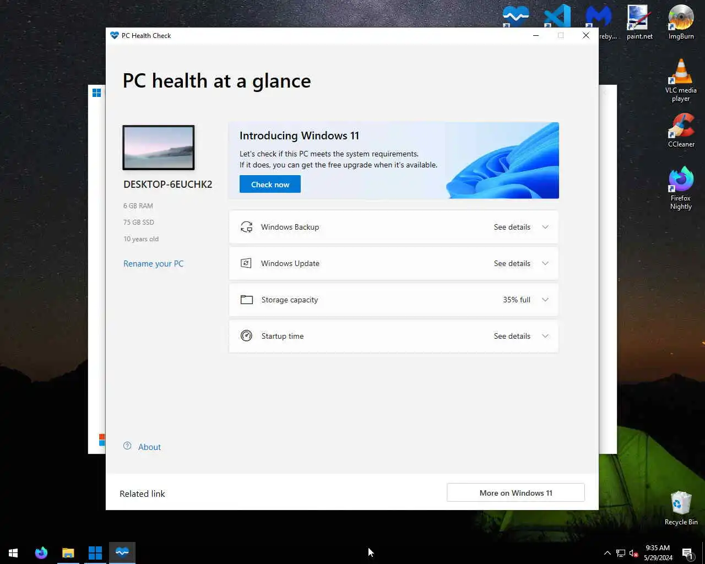Viewport: 705px width, 564px height.
Task: Open the VLC media player desktop shortcut
Action: [x=681, y=80]
